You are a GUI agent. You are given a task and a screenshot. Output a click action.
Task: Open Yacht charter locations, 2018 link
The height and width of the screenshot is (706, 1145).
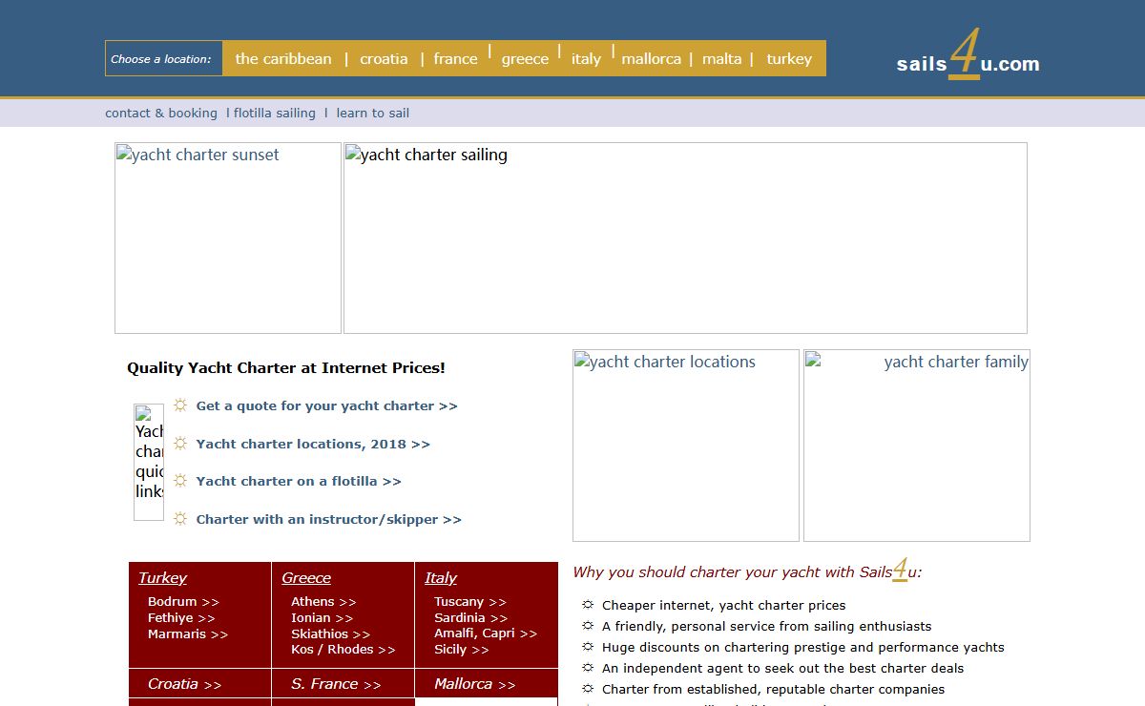pyautogui.click(x=313, y=444)
